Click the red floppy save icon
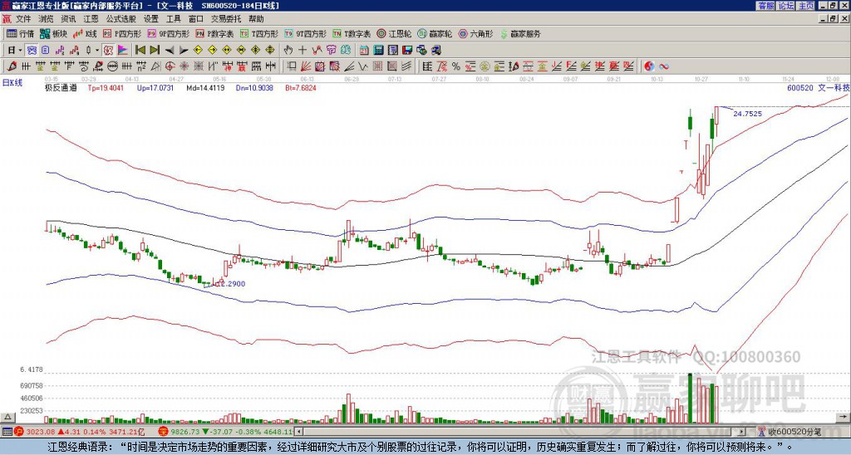Viewport: 851px width, 455px height. [407, 51]
